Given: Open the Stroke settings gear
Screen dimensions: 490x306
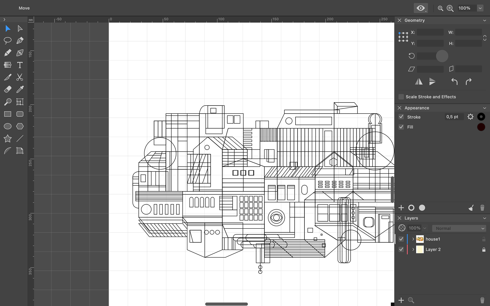Looking at the screenshot, I should click(x=470, y=117).
